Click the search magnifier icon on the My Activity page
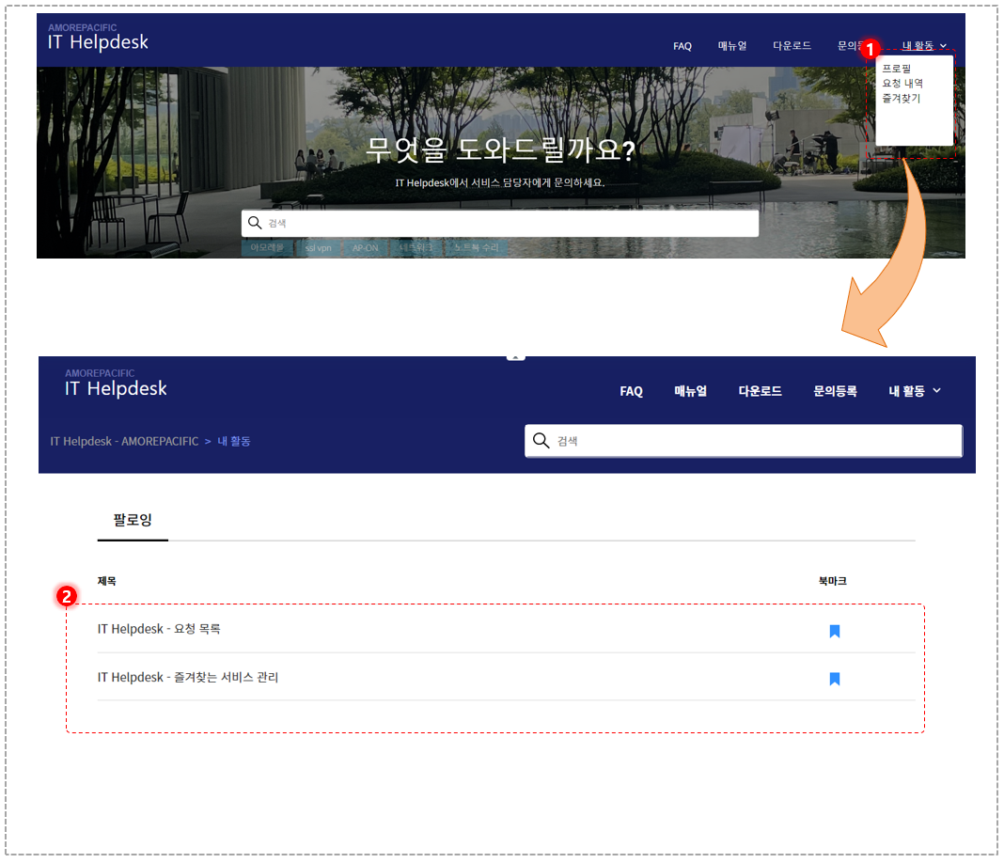The height and width of the screenshot is (863, 1004). [x=541, y=441]
